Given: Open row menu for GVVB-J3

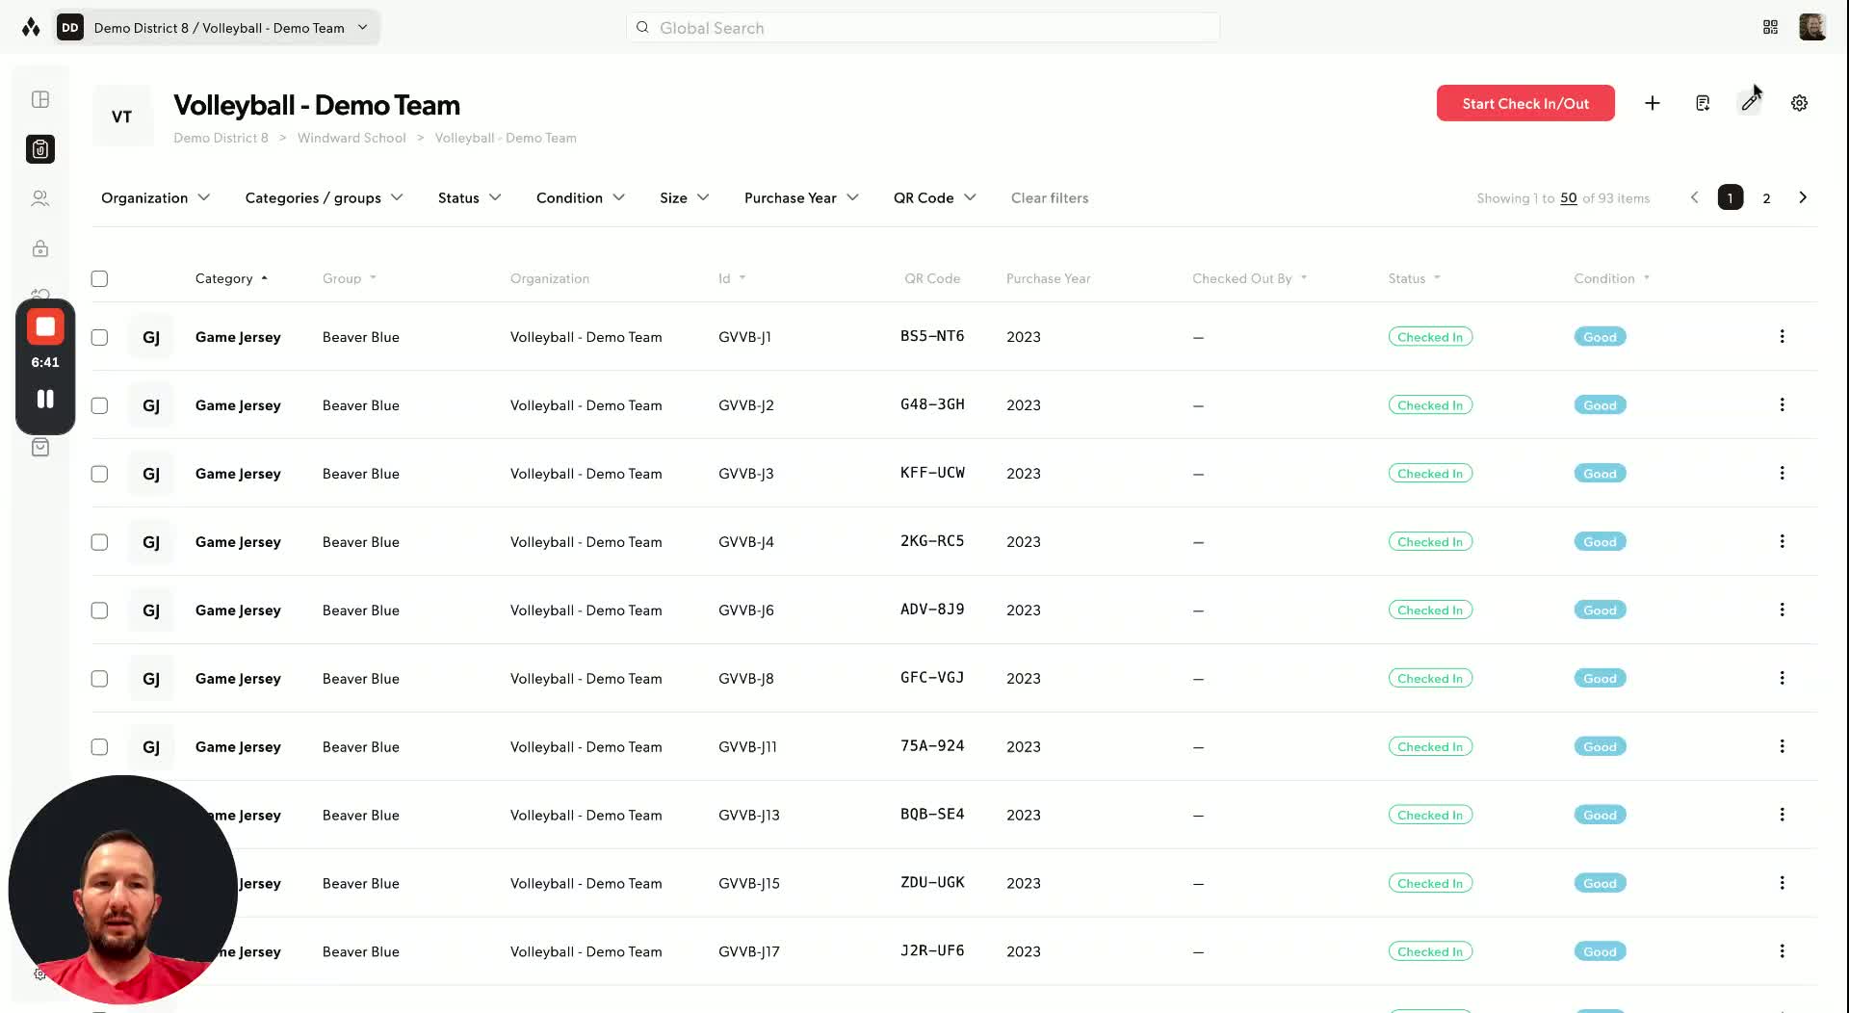Looking at the screenshot, I should point(1782,473).
